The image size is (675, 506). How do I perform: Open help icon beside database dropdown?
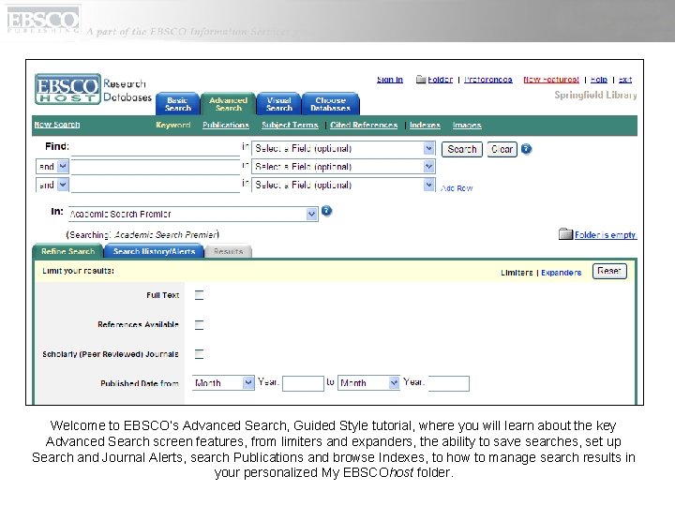pyautogui.click(x=327, y=211)
